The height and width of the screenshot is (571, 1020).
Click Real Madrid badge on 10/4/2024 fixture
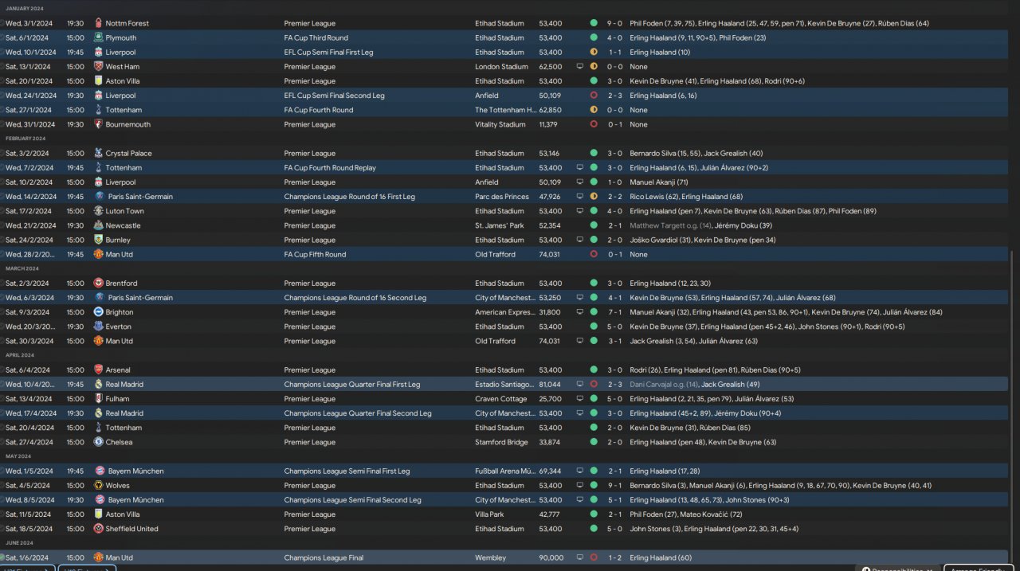click(99, 385)
